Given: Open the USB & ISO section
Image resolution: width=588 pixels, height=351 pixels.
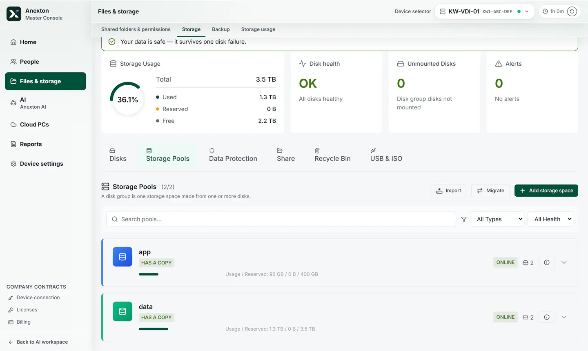Looking at the screenshot, I should [x=386, y=155].
